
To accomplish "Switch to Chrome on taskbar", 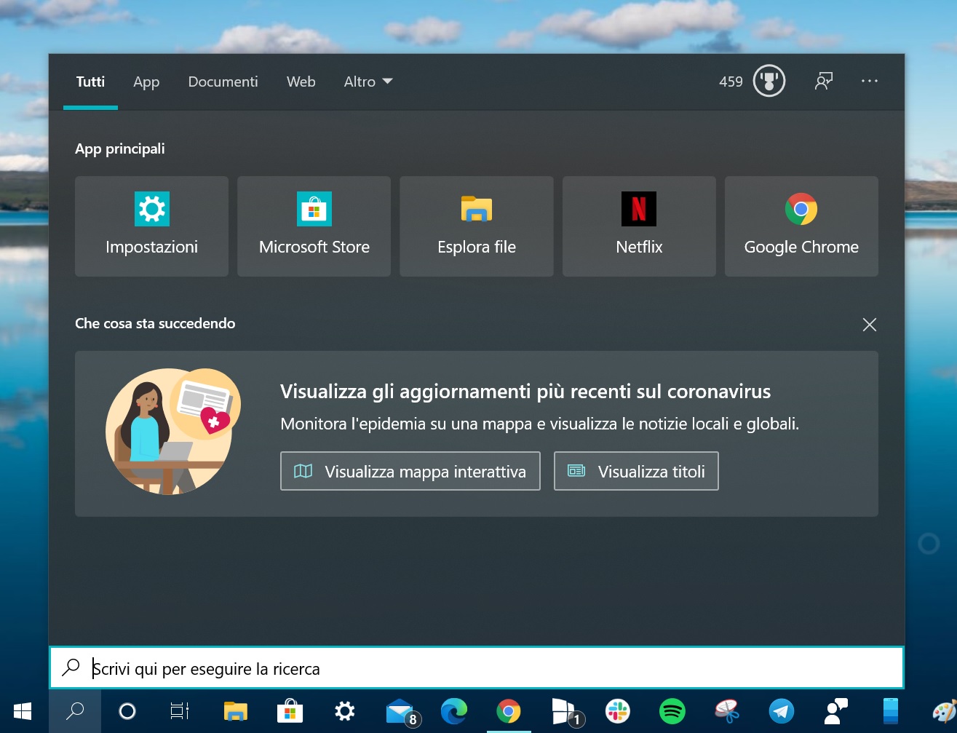I will (x=509, y=711).
